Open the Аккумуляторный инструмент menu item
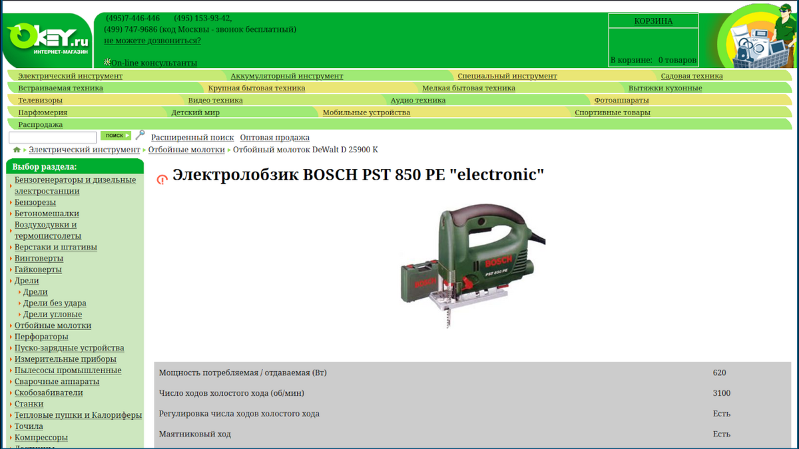Image resolution: width=799 pixels, height=449 pixels. pyautogui.click(x=287, y=76)
